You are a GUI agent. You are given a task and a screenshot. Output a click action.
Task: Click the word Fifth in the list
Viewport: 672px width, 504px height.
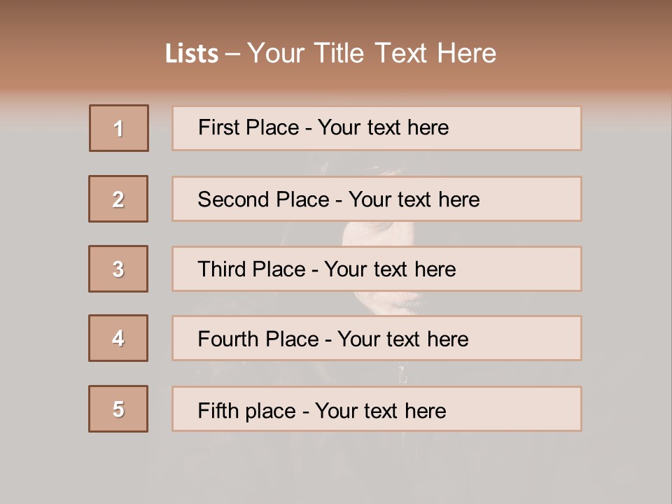pyautogui.click(x=218, y=410)
